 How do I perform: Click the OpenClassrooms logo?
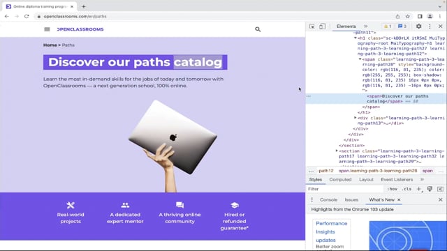[x=80, y=29]
